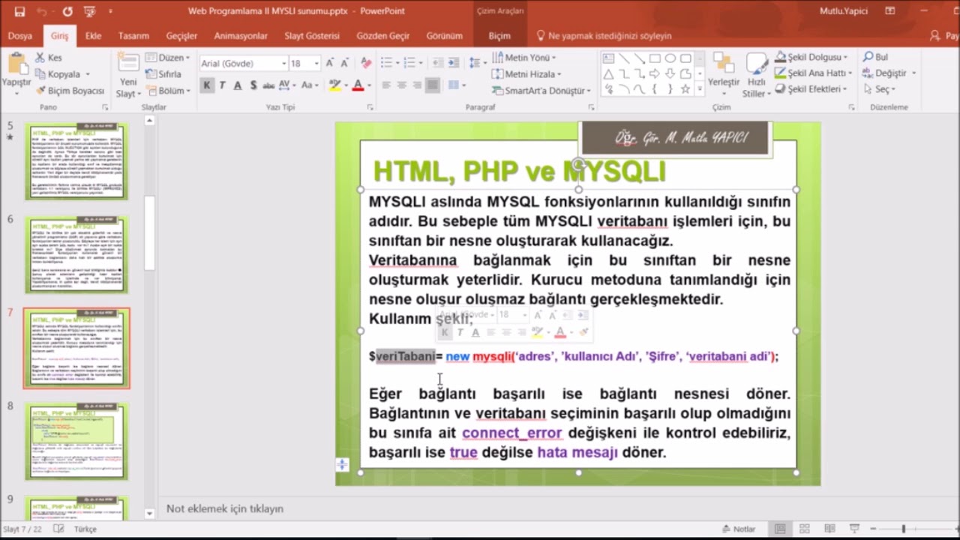Viewport: 960px width, 540px height.
Task: Click the Save icon in quick access toolbar
Action: [x=19, y=11]
